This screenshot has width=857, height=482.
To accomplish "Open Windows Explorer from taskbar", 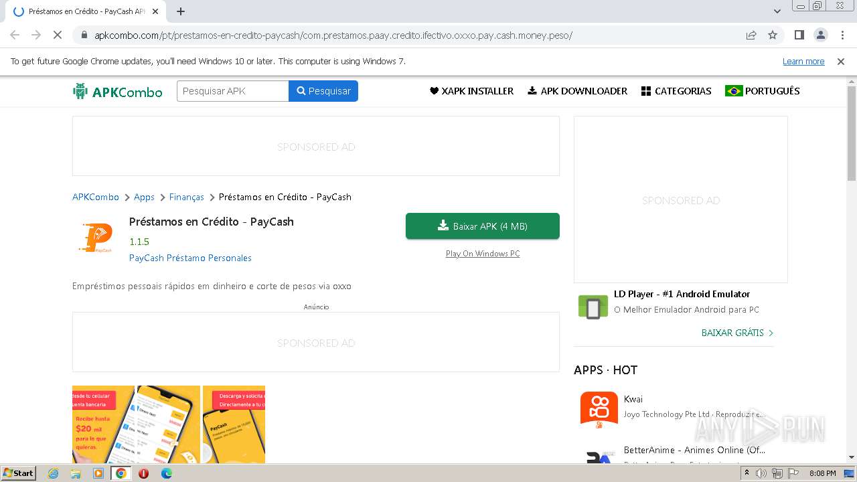I will pos(76,473).
